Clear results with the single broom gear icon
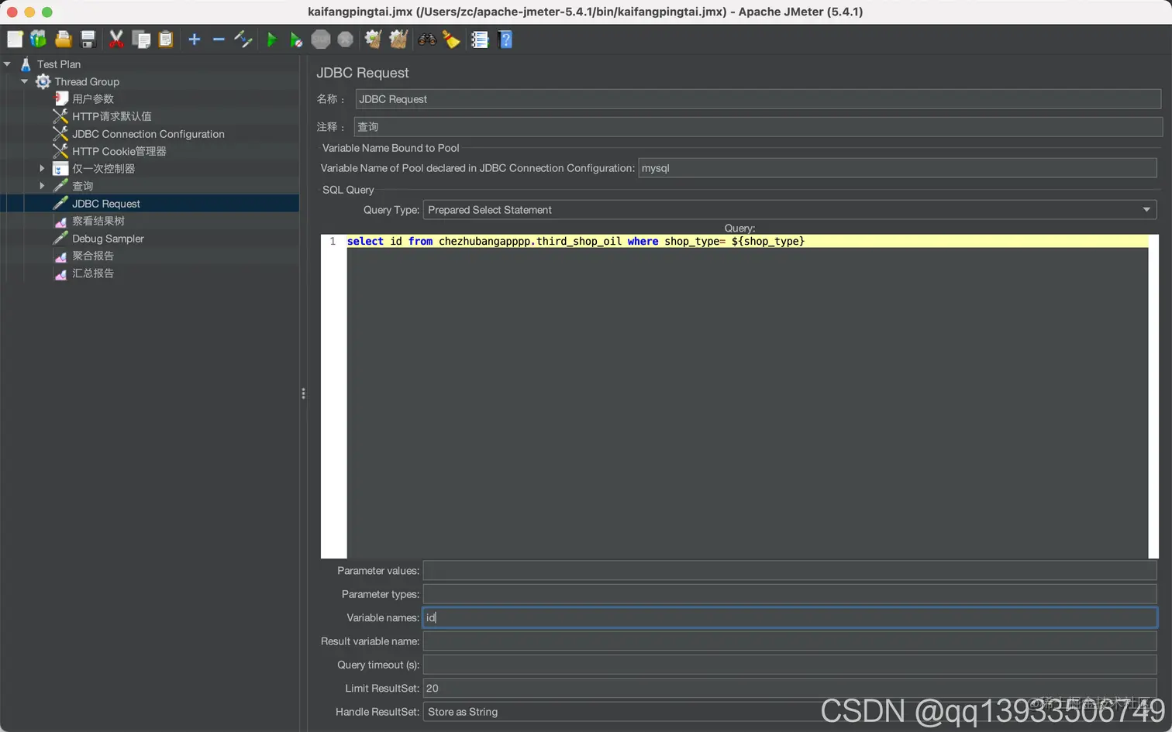The width and height of the screenshot is (1172, 732). click(374, 40)
